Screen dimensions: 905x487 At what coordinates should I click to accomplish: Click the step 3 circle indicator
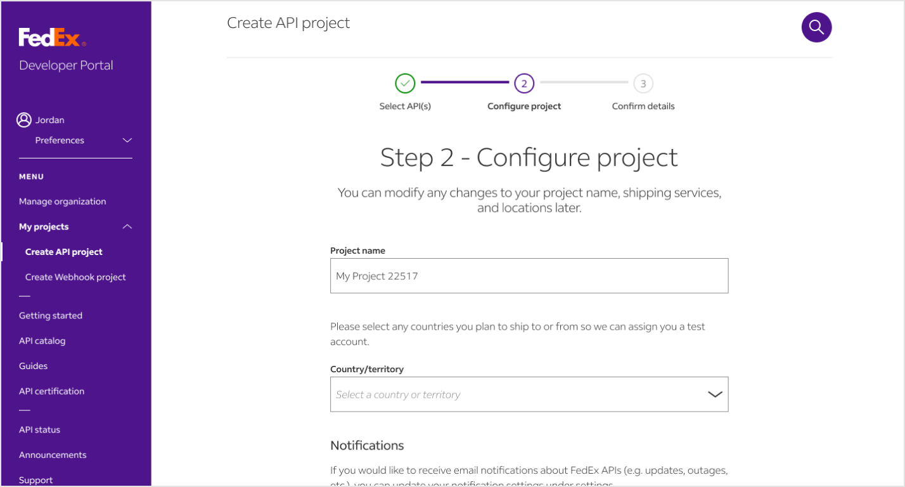pos(643,83)
